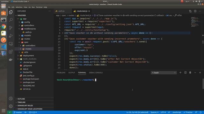Open the Accounts menu icon
Image resolution: width=204 pixels, height=114 pixels.
11,98
